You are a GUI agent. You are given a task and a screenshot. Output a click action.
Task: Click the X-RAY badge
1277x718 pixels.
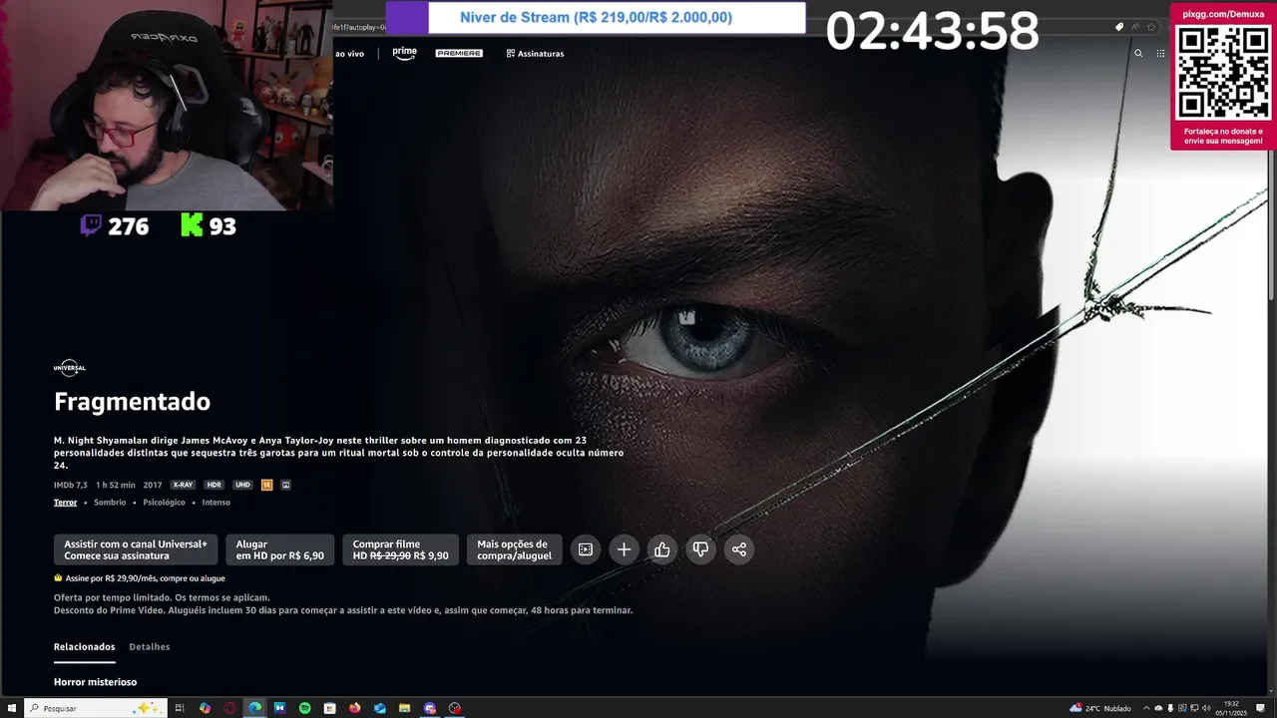point(183,485)
